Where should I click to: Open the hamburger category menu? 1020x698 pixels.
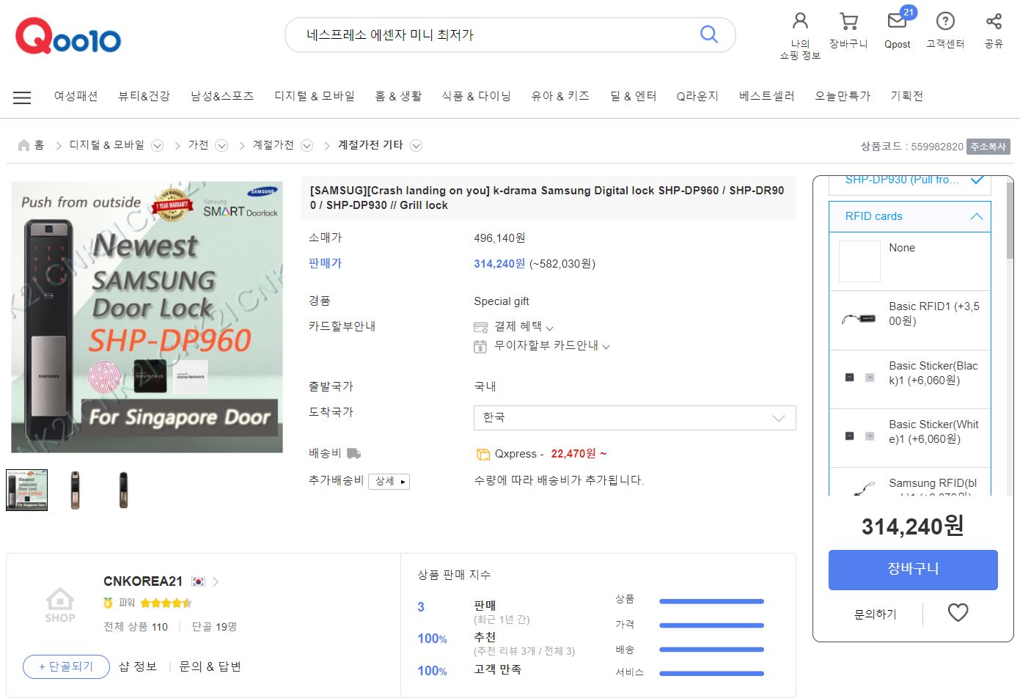click(x=22, y=97)
